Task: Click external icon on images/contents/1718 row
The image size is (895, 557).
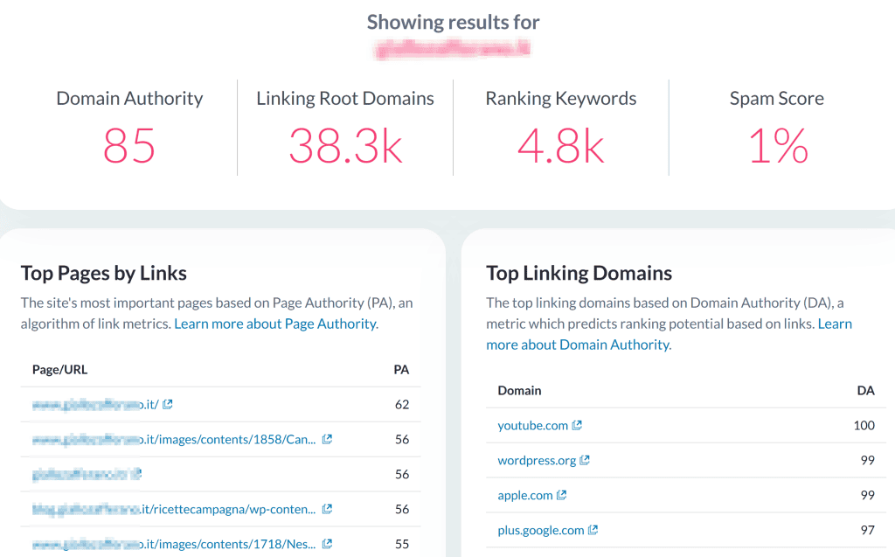Action: pyautogui.click(x=327, y=543)
